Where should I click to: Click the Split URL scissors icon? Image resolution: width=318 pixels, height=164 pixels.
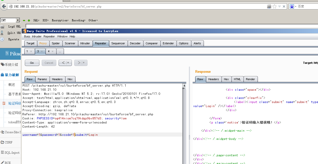pos(2,33)
